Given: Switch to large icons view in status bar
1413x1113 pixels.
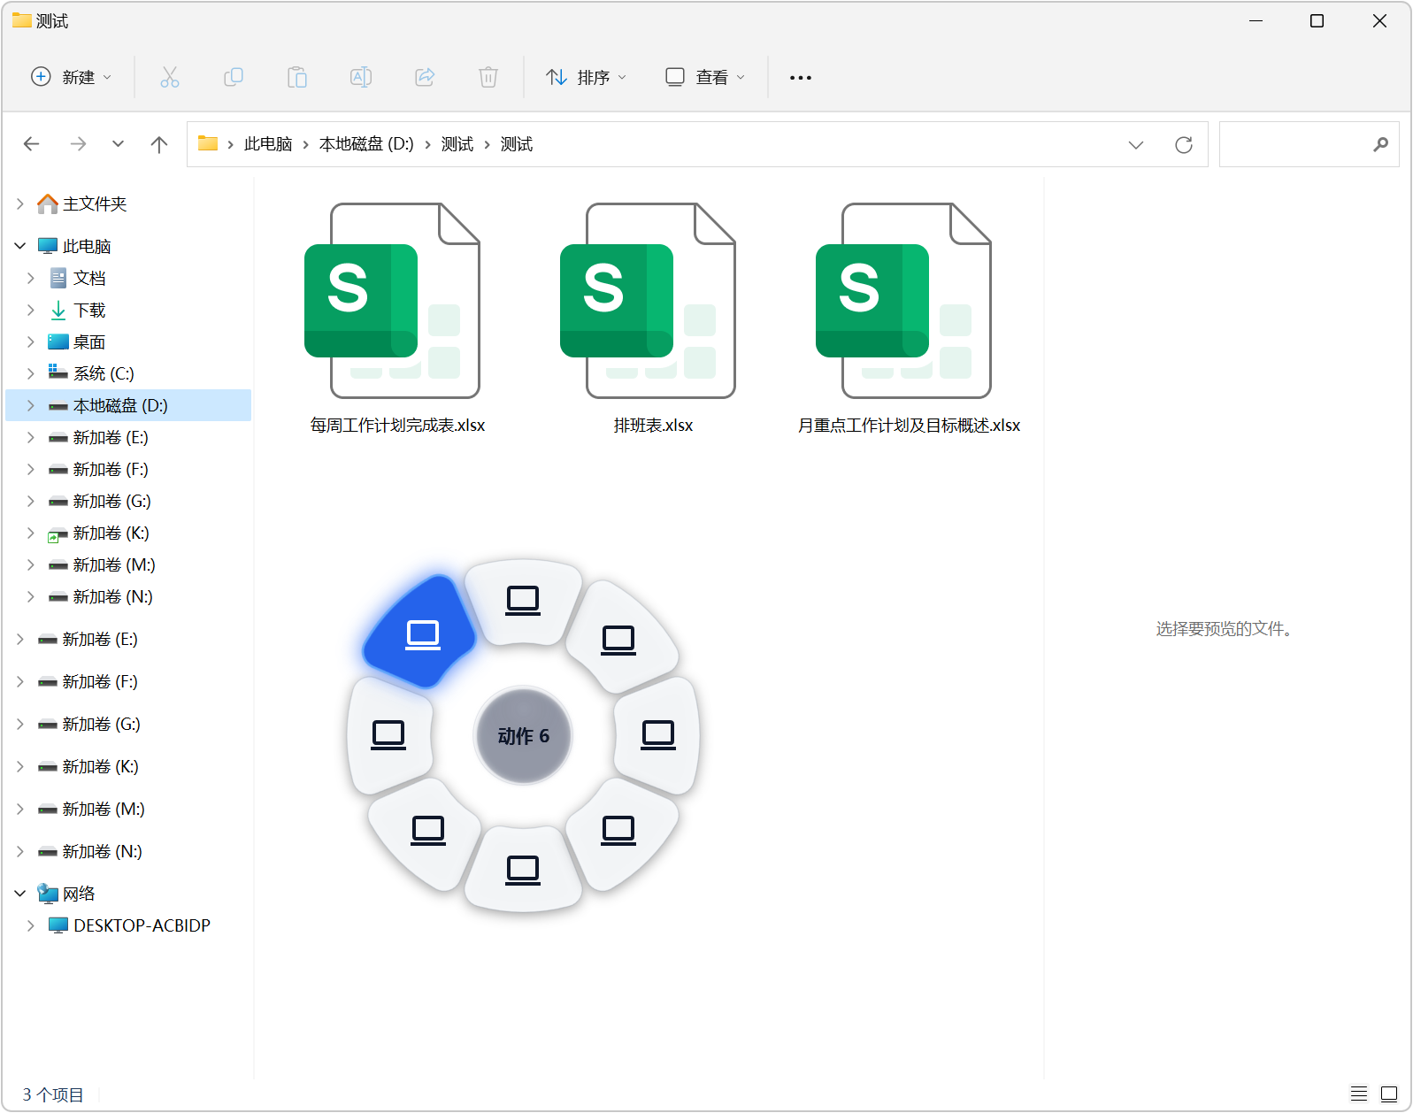Looking at the screenshot, I should 1389,1094.
